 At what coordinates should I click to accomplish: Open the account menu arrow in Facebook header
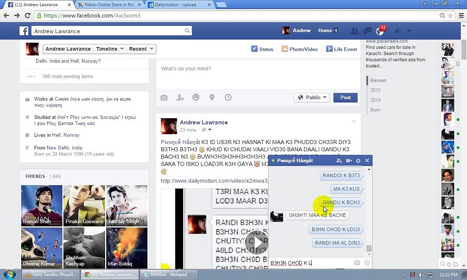(x=409, y=31)
